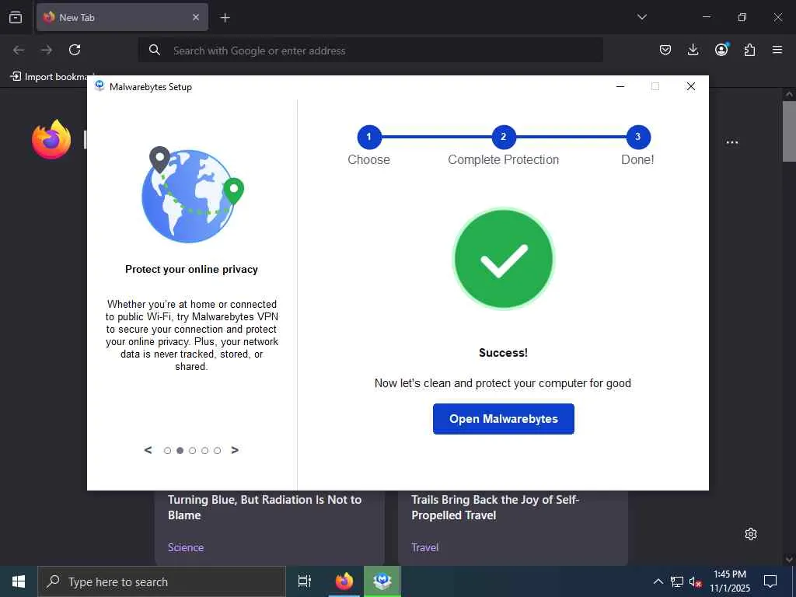The height and width of the screenshot is (597, 796).
Task: Expand the list all tabs dropdown
Action: pyautogui.click(x=641, y=17)
